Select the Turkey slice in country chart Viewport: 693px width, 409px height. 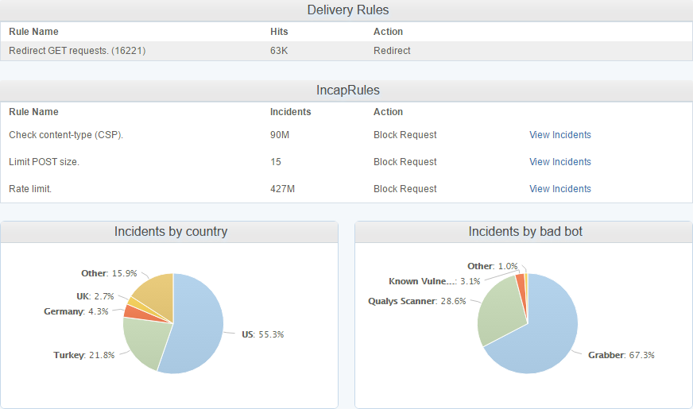[x=145, y=343]
